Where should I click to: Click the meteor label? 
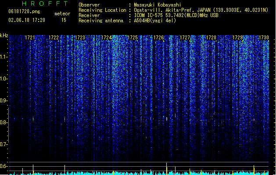click(x=62, y=14)
